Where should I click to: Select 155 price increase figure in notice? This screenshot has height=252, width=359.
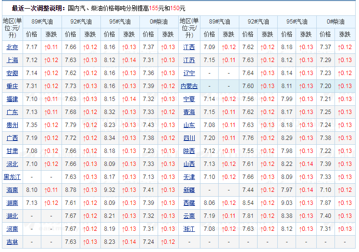click(154, 9)
